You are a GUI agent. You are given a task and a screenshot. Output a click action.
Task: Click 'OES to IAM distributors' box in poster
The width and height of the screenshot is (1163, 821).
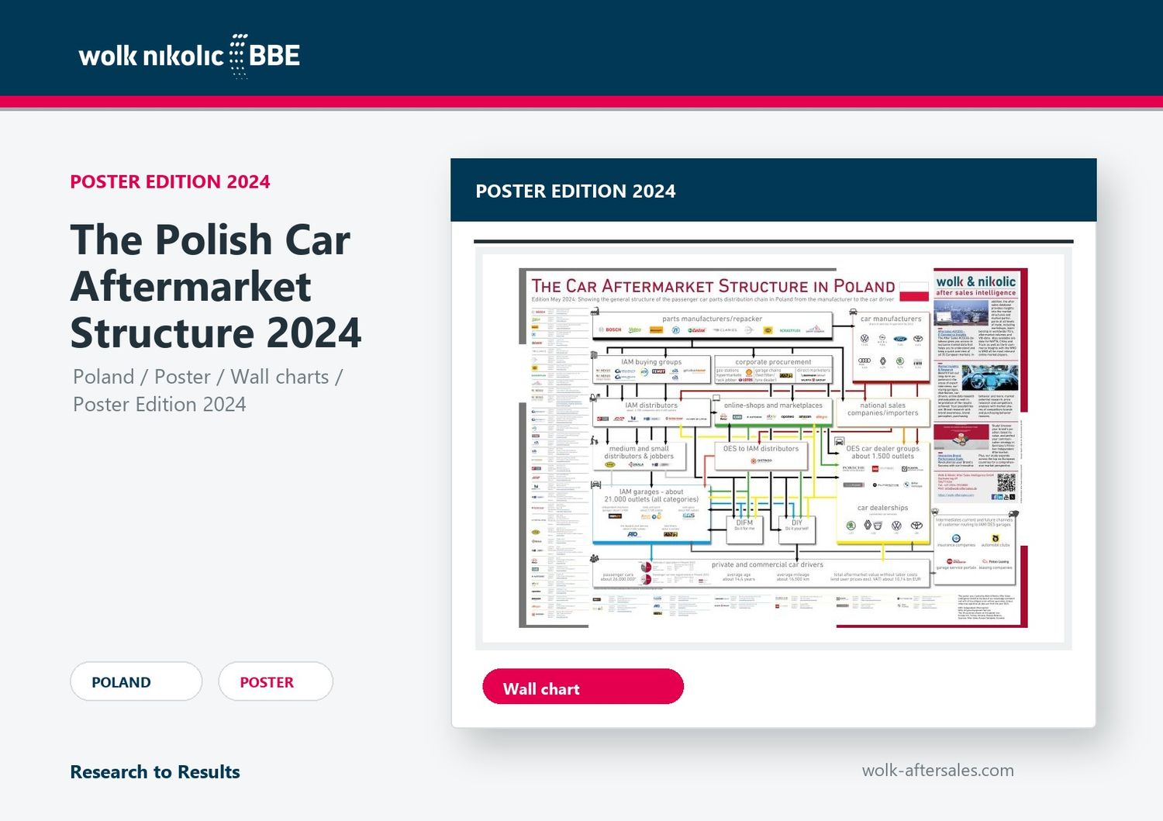761,456
